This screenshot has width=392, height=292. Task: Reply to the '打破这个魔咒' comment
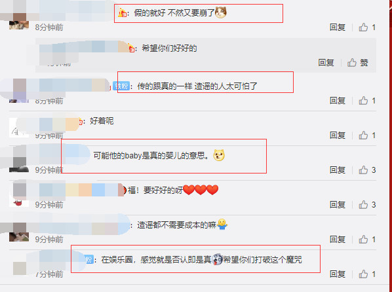tap(337, 274)
